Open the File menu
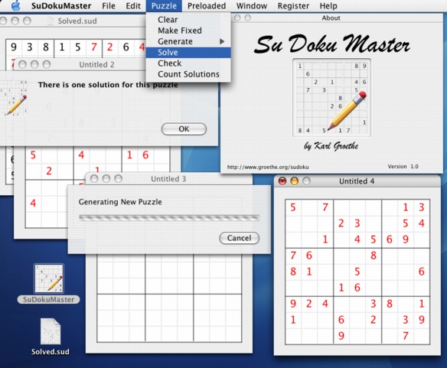This screenshot has width=447, height=368. point(109,5)
